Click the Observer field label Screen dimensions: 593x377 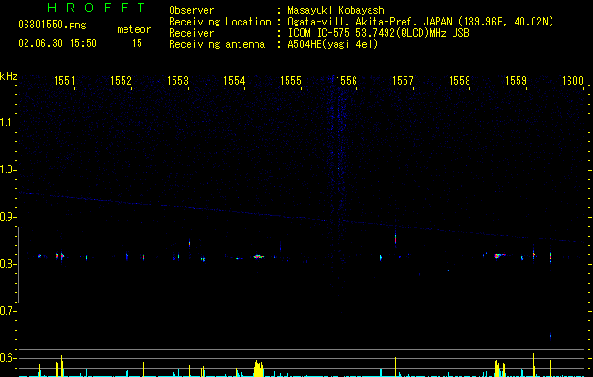[191, 10]
